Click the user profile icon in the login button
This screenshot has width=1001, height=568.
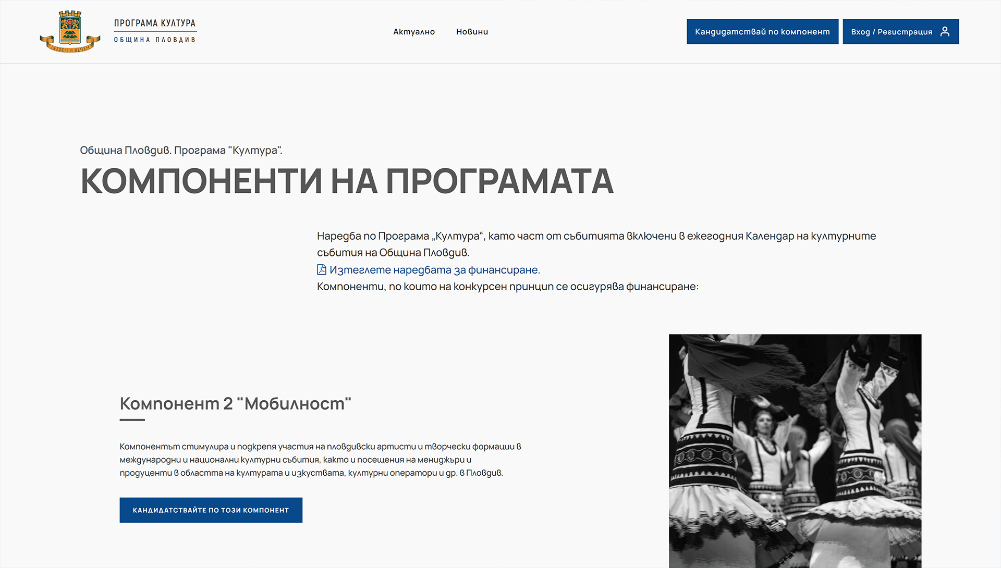click(945, 32)
